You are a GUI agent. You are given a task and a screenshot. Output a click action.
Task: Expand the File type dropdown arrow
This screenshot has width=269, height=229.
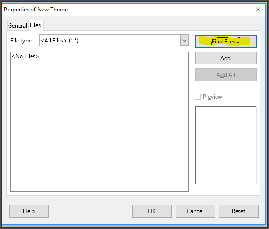pos(185,41)
